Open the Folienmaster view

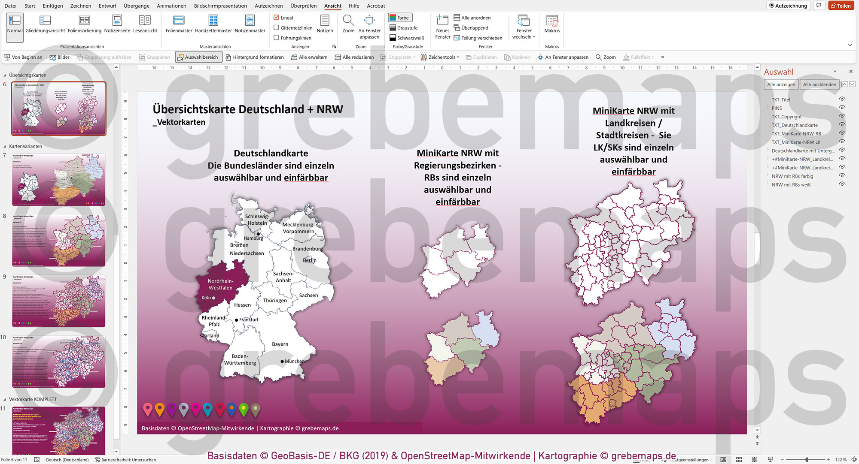coord(179,26)
